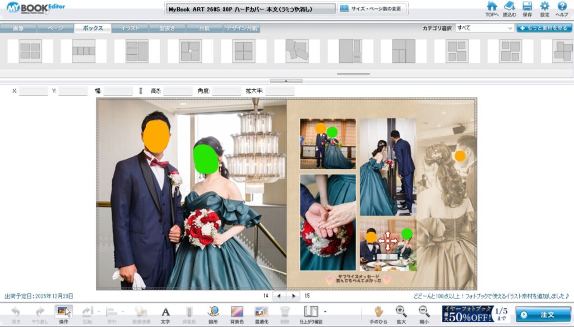Activate the 手のひら hand tool
Image resolution: width=574 pixels, height=327 pixels.
(378, 315)
